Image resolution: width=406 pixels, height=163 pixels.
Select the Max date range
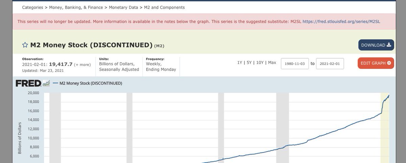click(x=272, y=63)
